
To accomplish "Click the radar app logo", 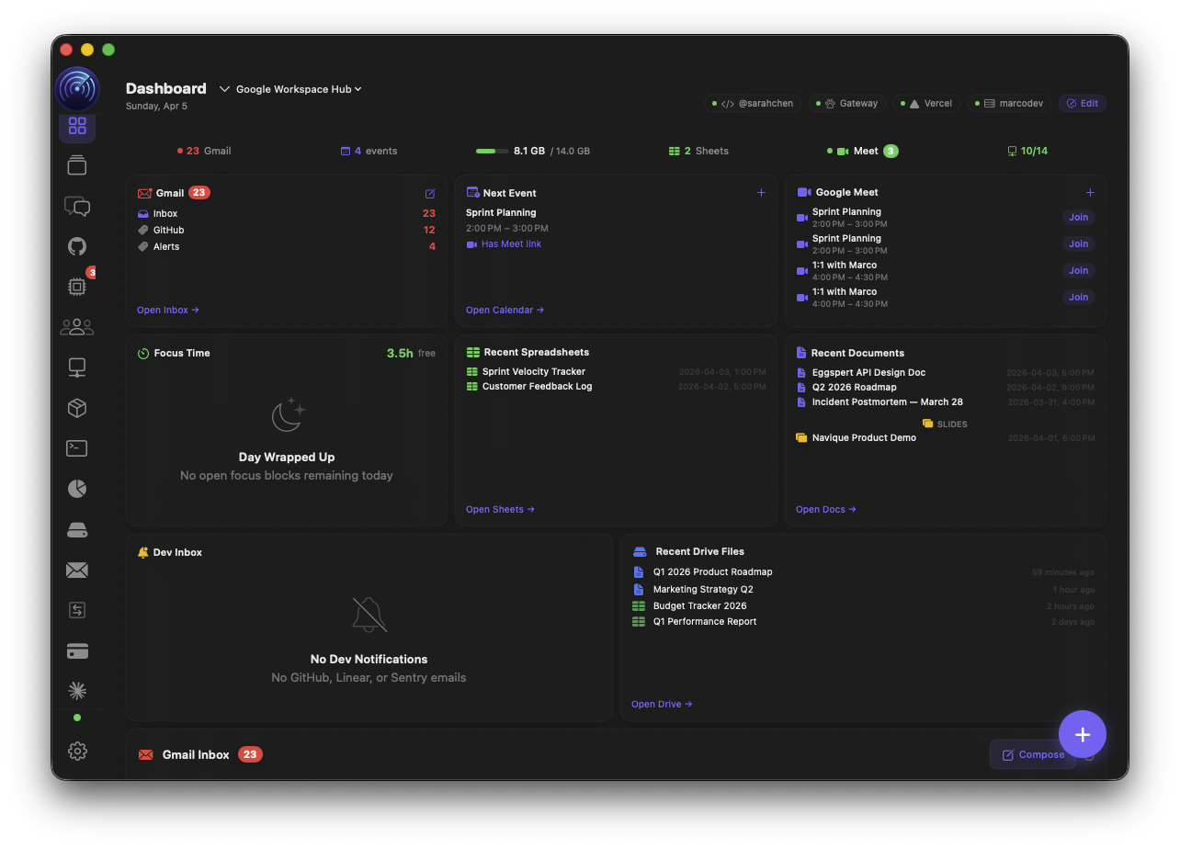I will click(77, 88).
